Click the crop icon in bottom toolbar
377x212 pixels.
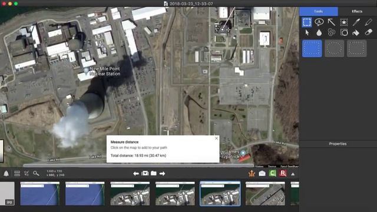pyautogui.click(x=27, y=174)
